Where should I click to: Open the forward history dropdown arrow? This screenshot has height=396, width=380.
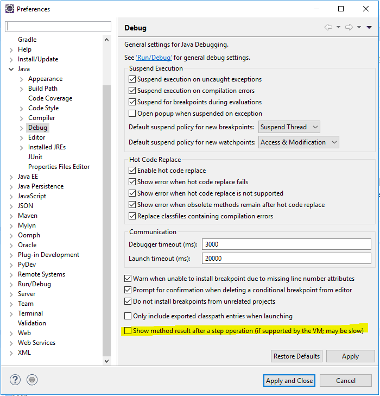coord(359,27)
